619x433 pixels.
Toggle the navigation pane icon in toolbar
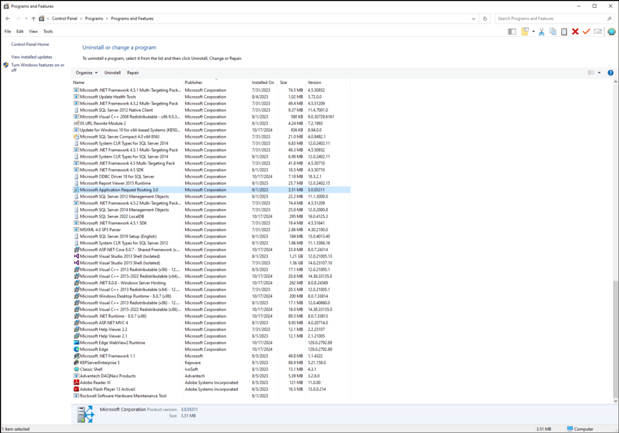click(512, 31)
